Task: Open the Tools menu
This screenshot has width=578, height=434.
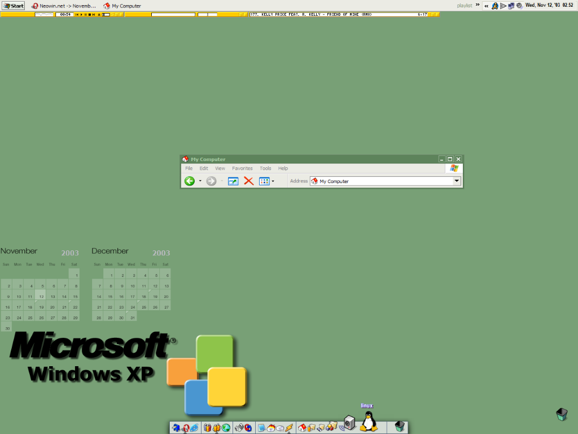Action: 265,168
